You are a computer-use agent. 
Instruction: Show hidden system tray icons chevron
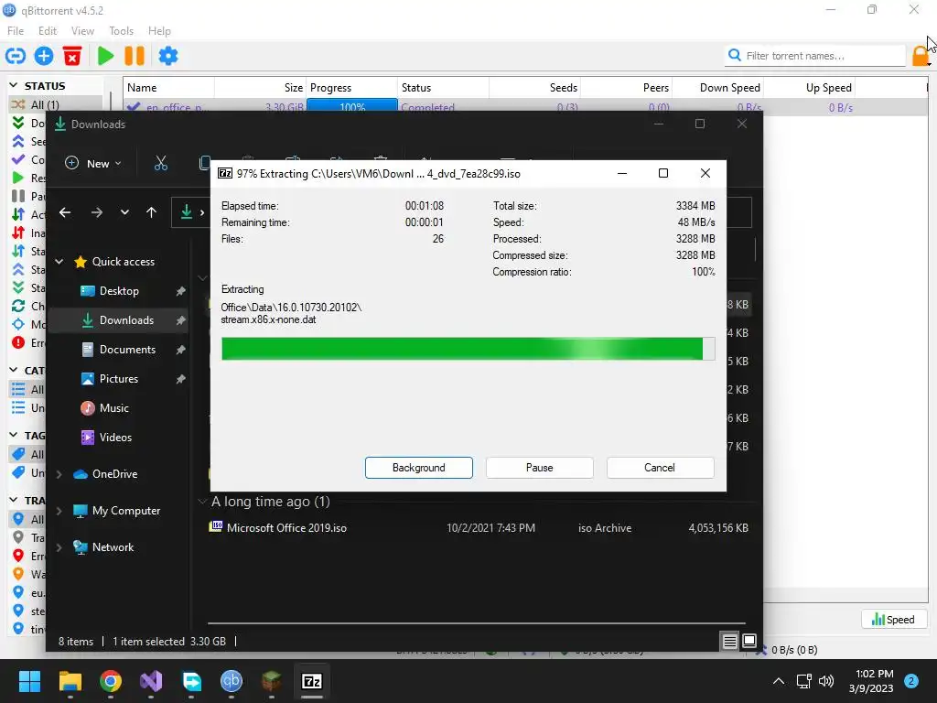tap(778, 681)
